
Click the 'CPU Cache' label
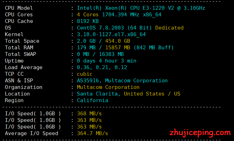pyautogui.click(x=19, y=21)
